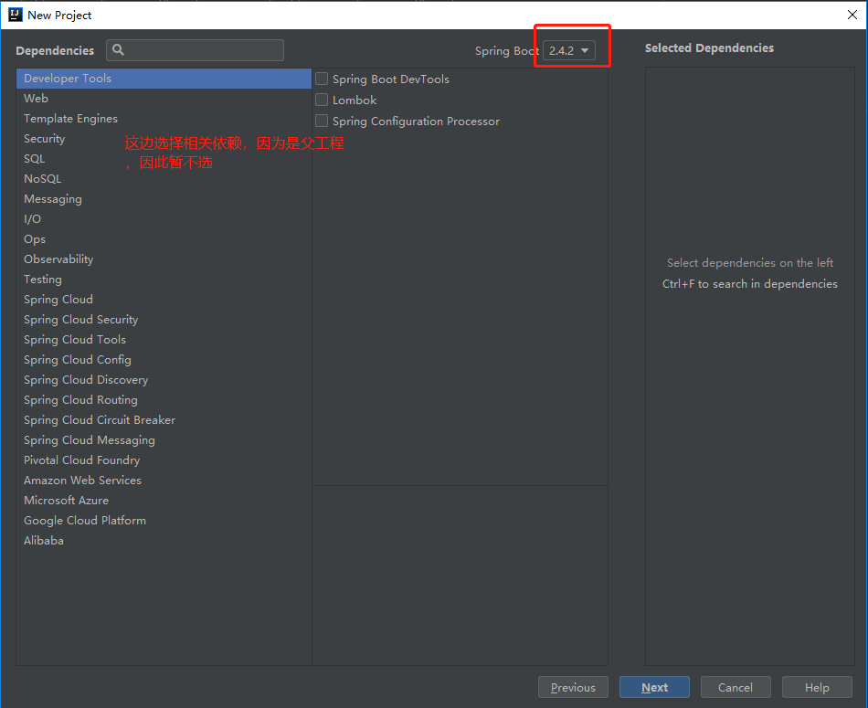This screenshot has height=708, width=868.
Task: Select the Developer Tools category
Action: click(164, 79)
